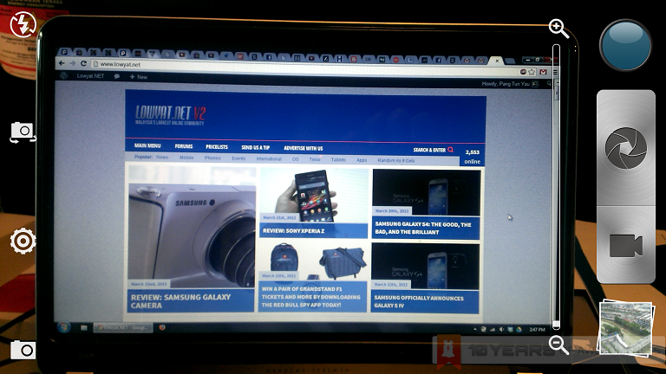Take a photo with the shutter button

(626, 148)
